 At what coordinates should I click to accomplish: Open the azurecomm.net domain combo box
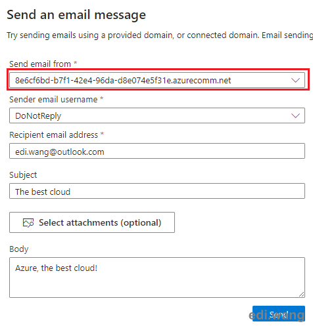pos(157,80)
